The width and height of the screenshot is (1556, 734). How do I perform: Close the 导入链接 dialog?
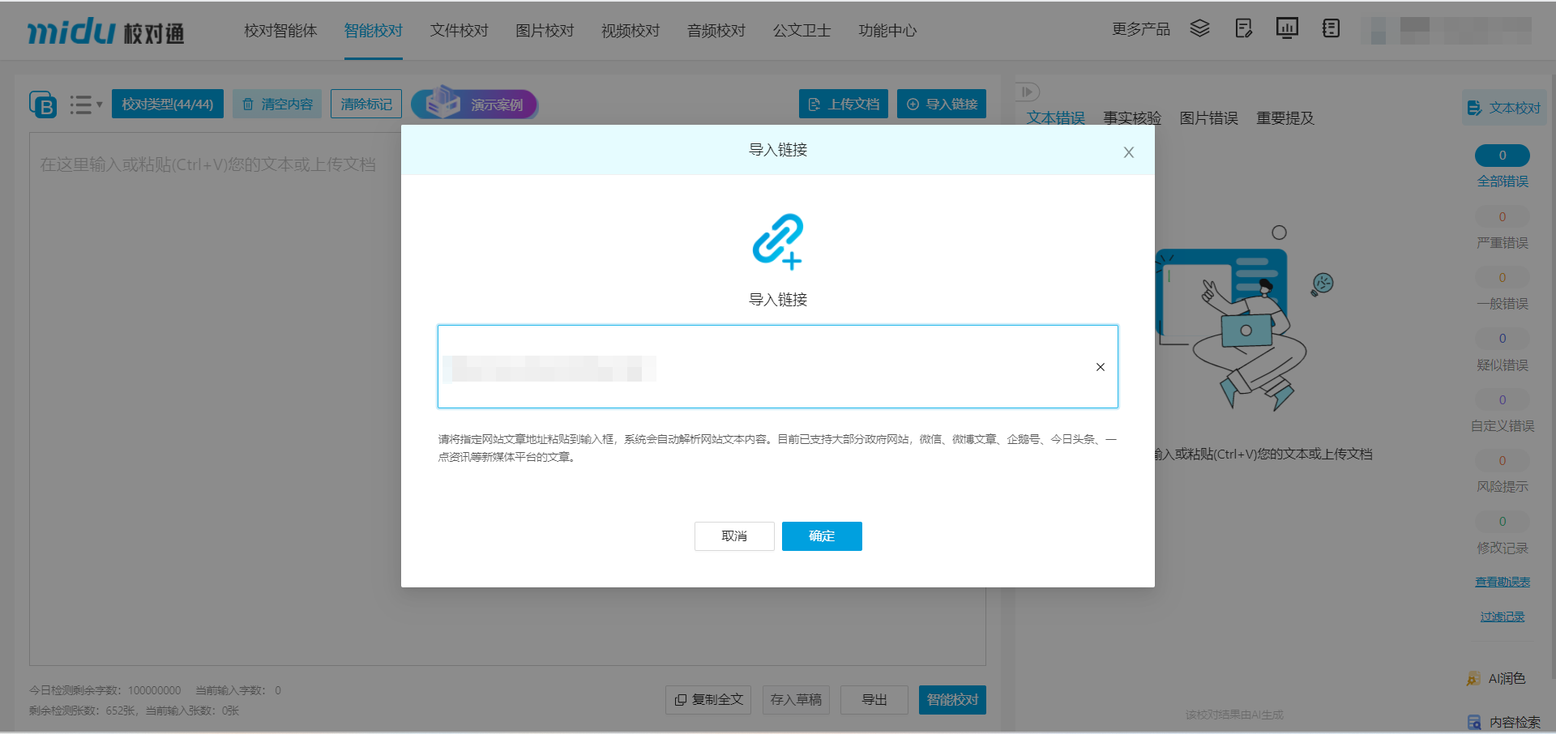1128,152
